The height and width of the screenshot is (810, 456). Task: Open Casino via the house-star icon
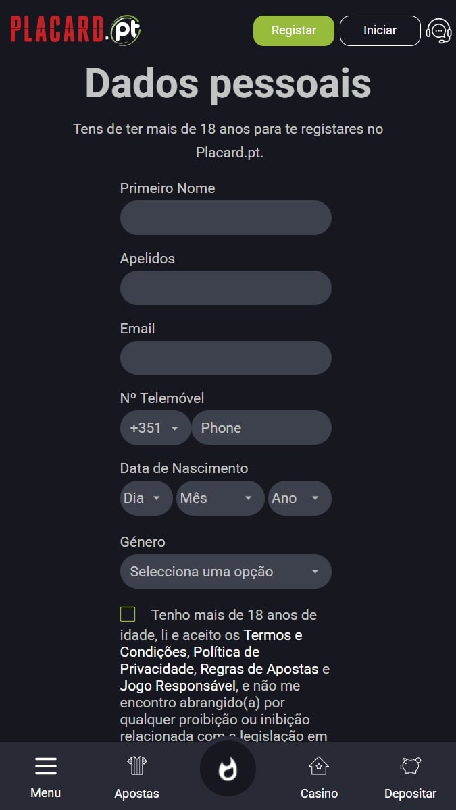[x=319, y=765]
